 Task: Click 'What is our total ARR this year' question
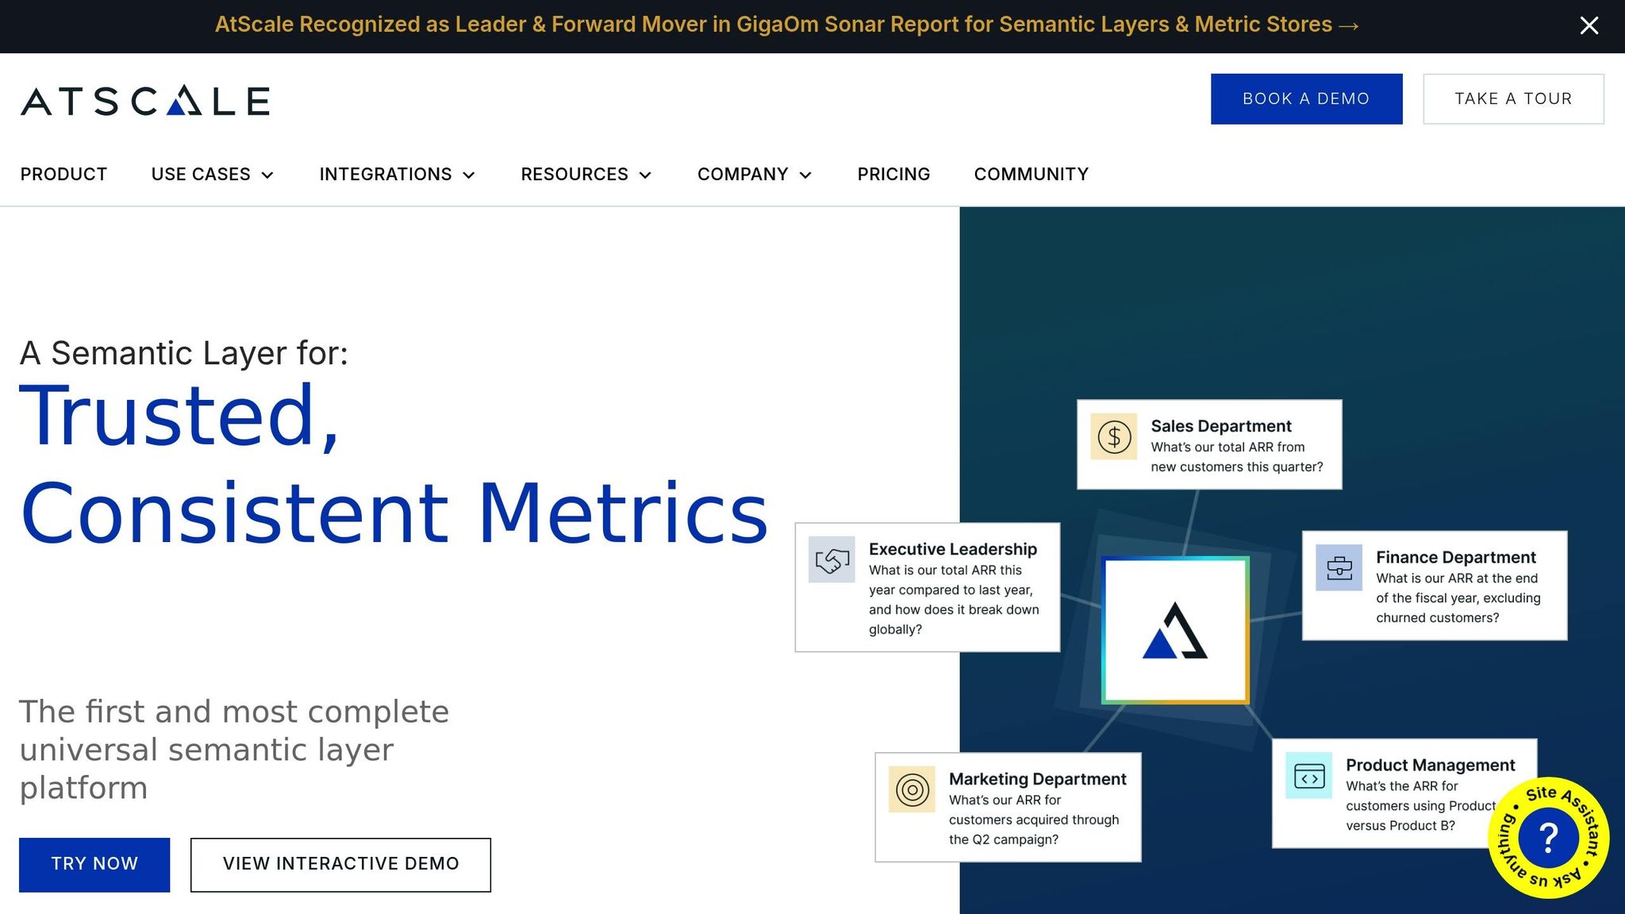click(954, 600)
